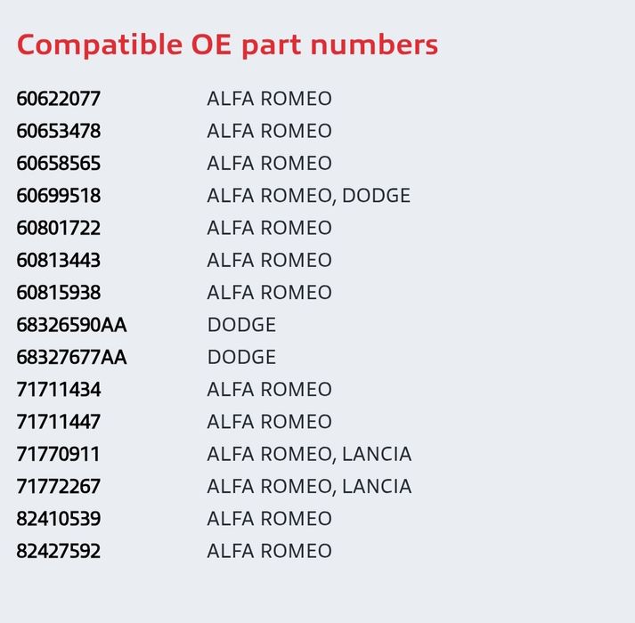The height and width of the screenshot is (623, 635).
Task: Click part number 60813443
Action: click(x=58, y=260)
